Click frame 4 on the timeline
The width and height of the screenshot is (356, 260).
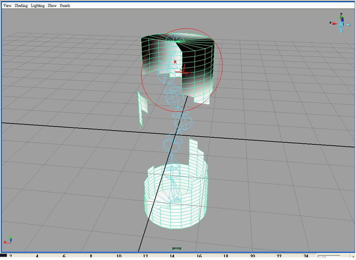[x=37, y=256]
